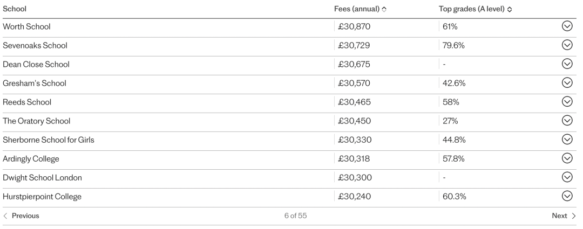
Task: Click the left arrow beside Previous
Action: tap(5, 216)
